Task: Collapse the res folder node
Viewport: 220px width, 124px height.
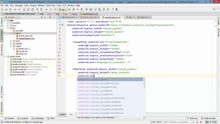Action: tap(8, 28)
